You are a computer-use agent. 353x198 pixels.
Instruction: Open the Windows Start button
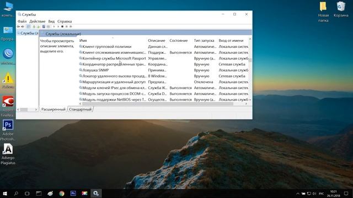coord(5,193)
